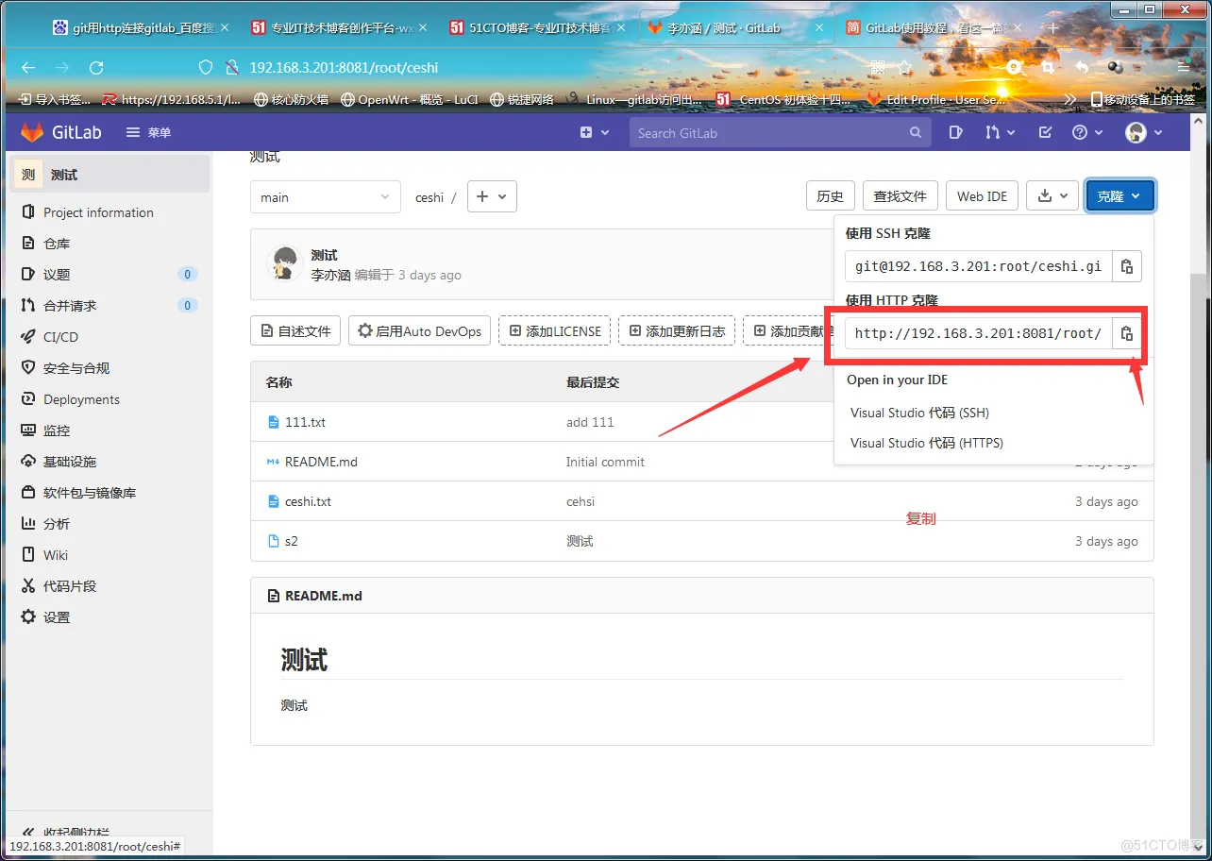Open the user avatar menu

pos(1143,133)
